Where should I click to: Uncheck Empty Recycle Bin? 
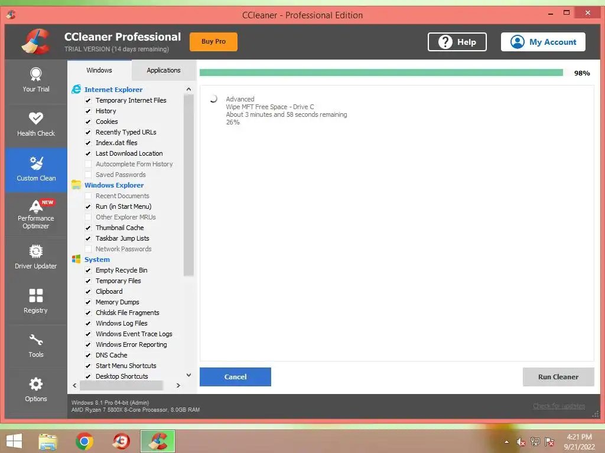pos(88,270)
